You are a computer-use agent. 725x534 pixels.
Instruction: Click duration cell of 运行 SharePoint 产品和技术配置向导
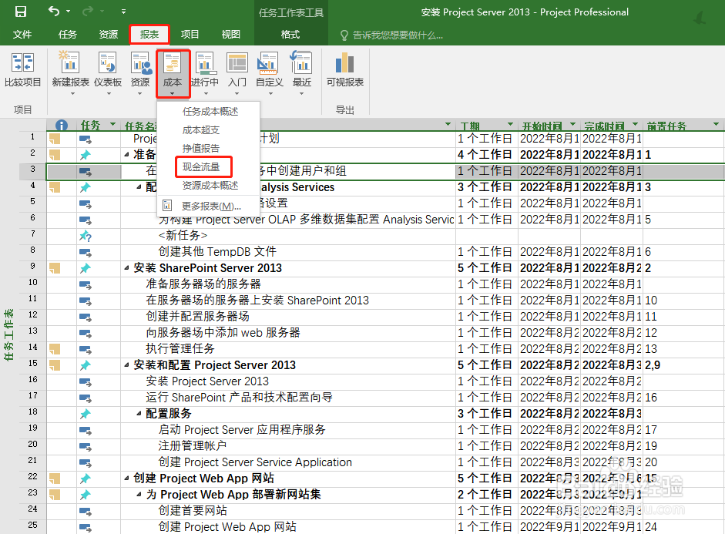coord(486,398)
